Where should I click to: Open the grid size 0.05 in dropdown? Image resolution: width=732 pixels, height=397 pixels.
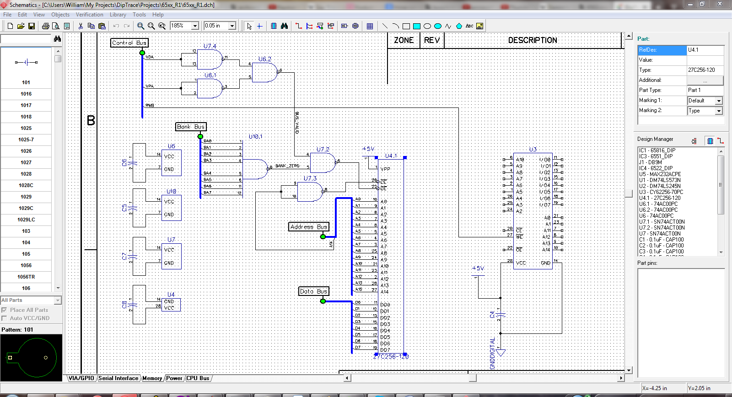click(232, 26)
